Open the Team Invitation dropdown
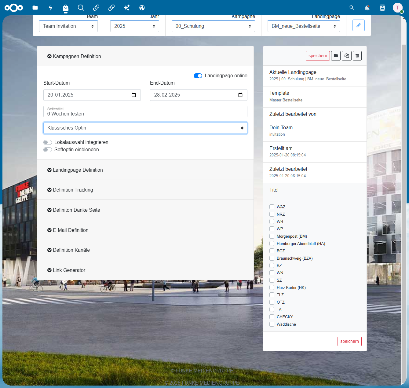The height and width of the screenshot is (388, 409). pos(68,26)
